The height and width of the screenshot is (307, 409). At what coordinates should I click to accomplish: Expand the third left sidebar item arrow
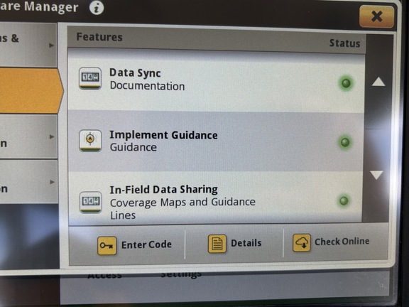52,136
